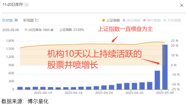Switch to the 柱状图 tab
The height and width of the screenshot is (105, 189).
10,20
